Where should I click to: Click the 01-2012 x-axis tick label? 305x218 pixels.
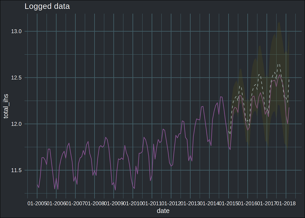coord(171,204)
